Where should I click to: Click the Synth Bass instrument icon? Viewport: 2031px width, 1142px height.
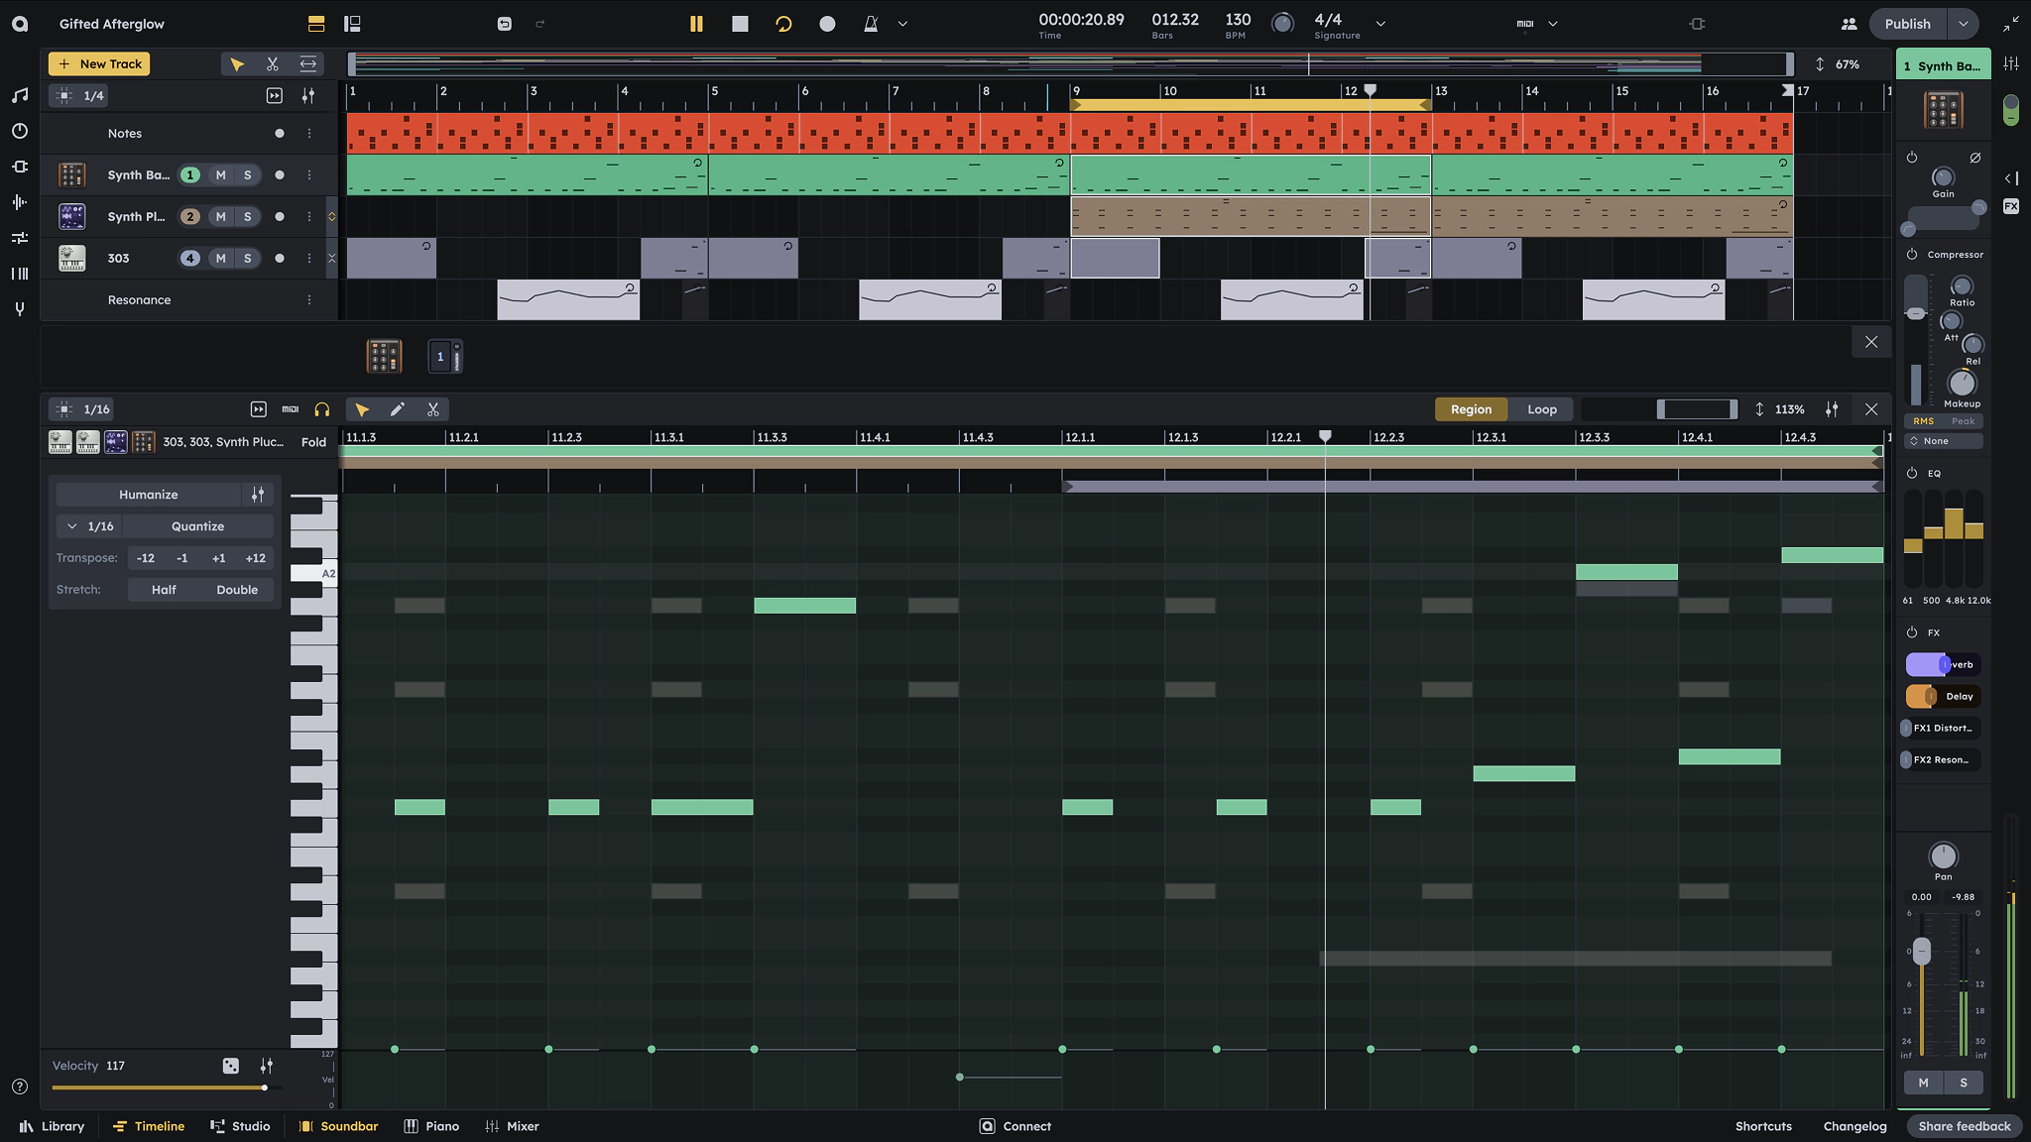pos(71,174)
